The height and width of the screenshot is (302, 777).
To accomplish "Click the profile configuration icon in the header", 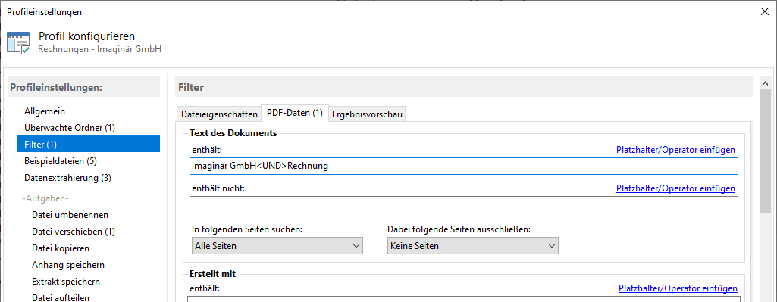I will [x=19, y=43].
